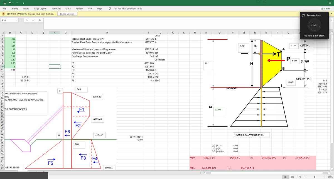
Task: Open Customize Quick Access Toolbar dropdown
Action: [x=24, y=2]
